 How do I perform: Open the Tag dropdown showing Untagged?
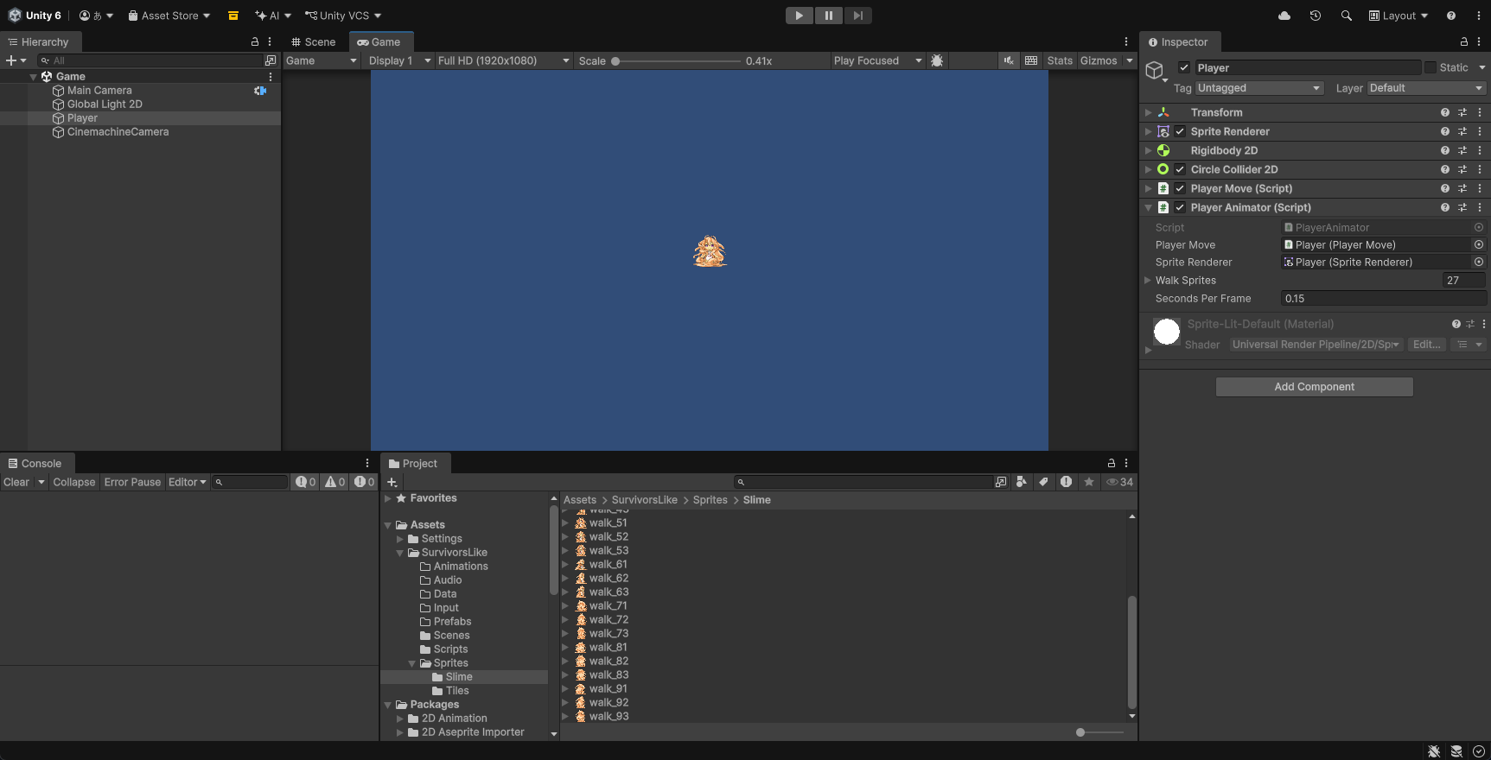[1259, 88]
